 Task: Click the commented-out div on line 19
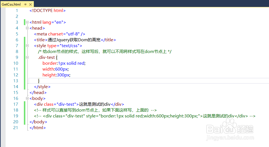pyautogui.click(x=145, y=116)
